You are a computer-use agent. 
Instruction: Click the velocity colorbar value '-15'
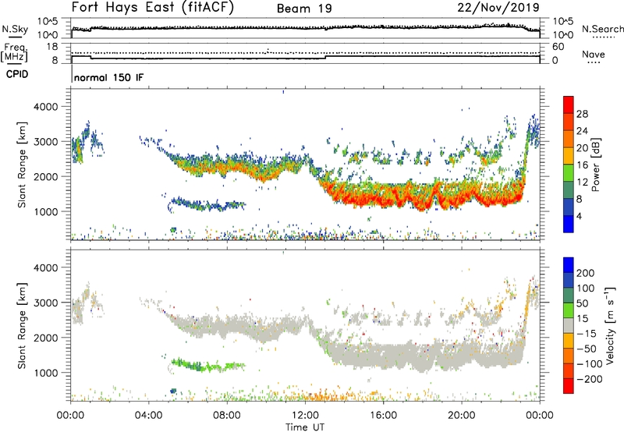click(587, 334)
